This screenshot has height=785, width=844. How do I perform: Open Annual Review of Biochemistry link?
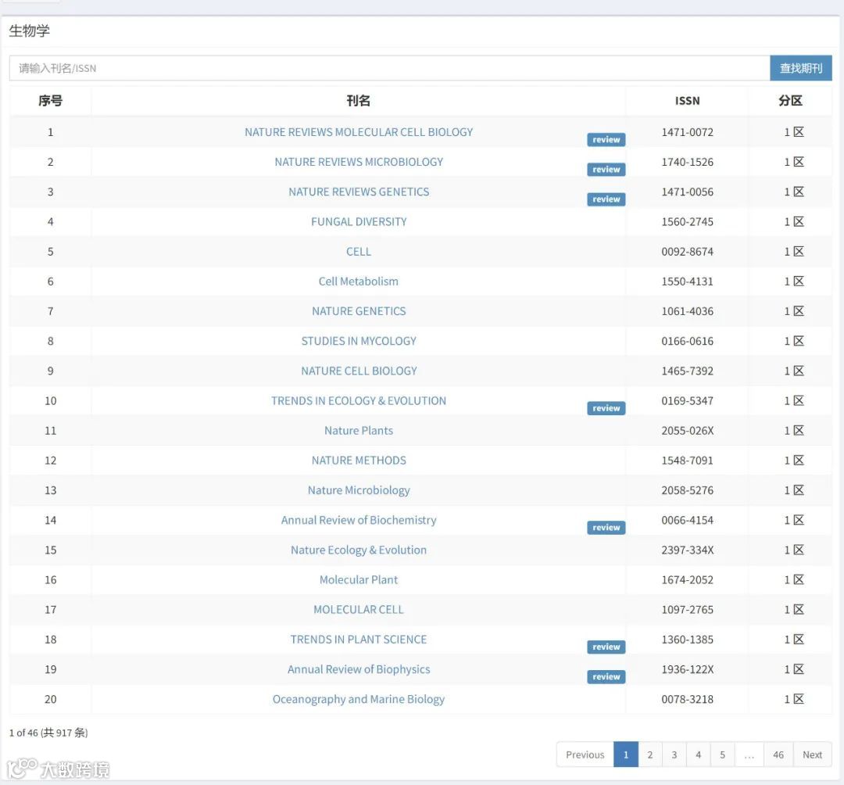359,521
